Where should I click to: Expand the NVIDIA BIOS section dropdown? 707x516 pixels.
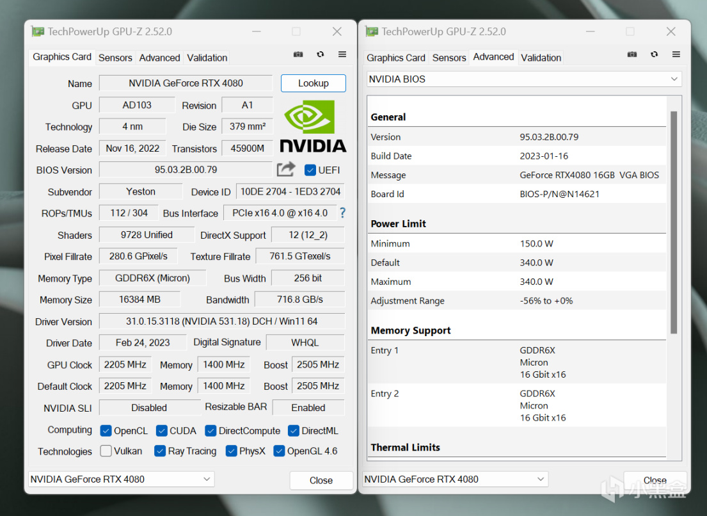[x=524, y=79]
